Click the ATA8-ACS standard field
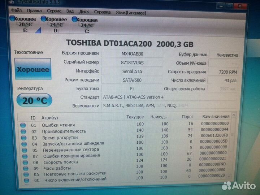Viewport: 260px width, 195px height. tap(169, 97)
